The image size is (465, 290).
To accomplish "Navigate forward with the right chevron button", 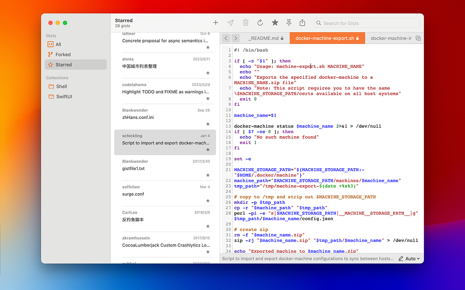I will tap(236, 38).
